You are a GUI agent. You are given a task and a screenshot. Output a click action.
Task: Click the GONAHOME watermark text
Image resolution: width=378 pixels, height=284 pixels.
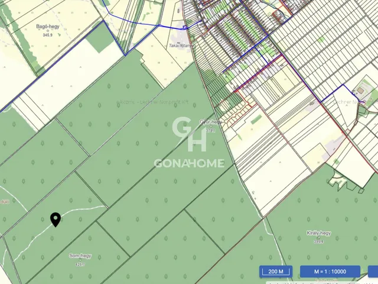coord(189,163)
